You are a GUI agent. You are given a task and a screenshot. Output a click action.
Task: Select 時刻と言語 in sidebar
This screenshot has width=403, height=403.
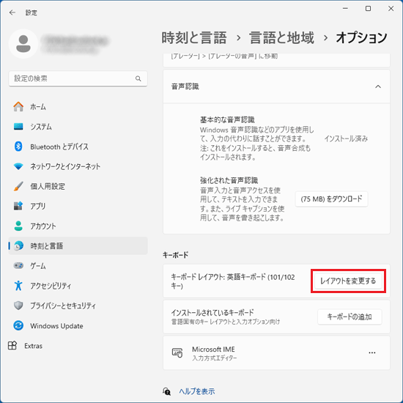tap(78, 245)
